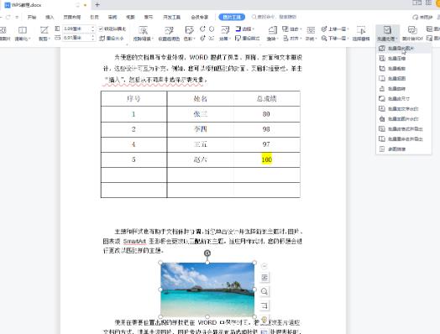Click the zoom magnifier icon beside picture
Viewport: 440px width, 334px height.
click(265, 291)
